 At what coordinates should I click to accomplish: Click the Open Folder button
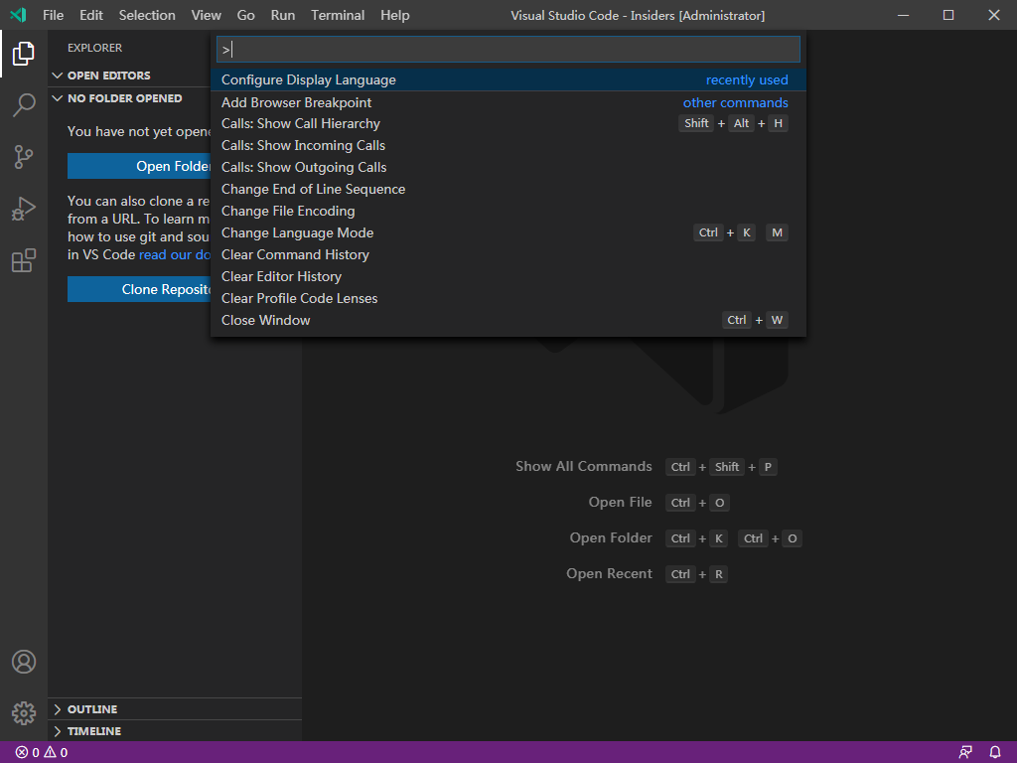coord(139,166)
